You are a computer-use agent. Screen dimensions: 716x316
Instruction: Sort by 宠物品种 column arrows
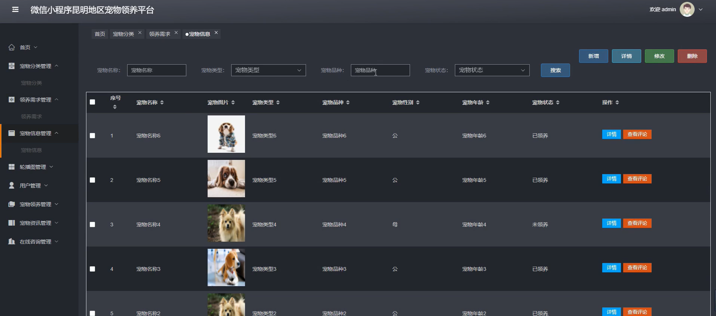pos(348,102)
